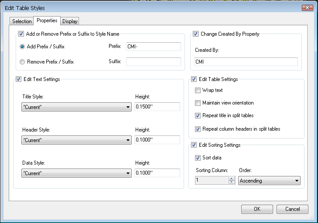Uncheck Change Created By Property
Screen dimensions: 318x223
195,34
